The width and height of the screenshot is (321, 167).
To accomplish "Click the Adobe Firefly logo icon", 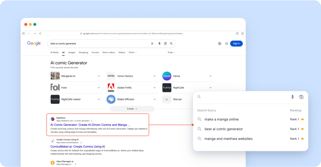I will click(111, 87).
